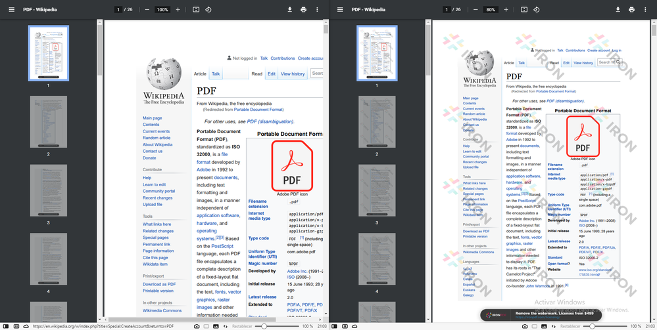
Task: Download the PDF from the left viewer
Action: point(289,10)
